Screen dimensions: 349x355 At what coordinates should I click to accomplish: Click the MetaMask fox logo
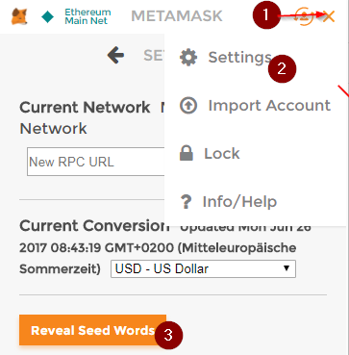(x=19, y=16)
